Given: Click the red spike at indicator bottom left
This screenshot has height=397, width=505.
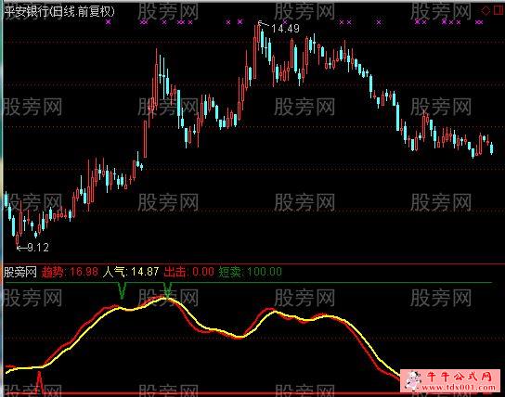Looking at the screenshot, I should pyautogui.click(x=39, y=382).
